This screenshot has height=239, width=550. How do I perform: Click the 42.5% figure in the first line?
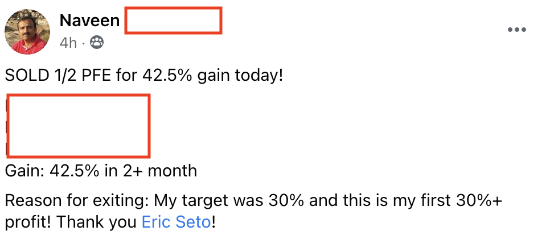coord(167,76)
